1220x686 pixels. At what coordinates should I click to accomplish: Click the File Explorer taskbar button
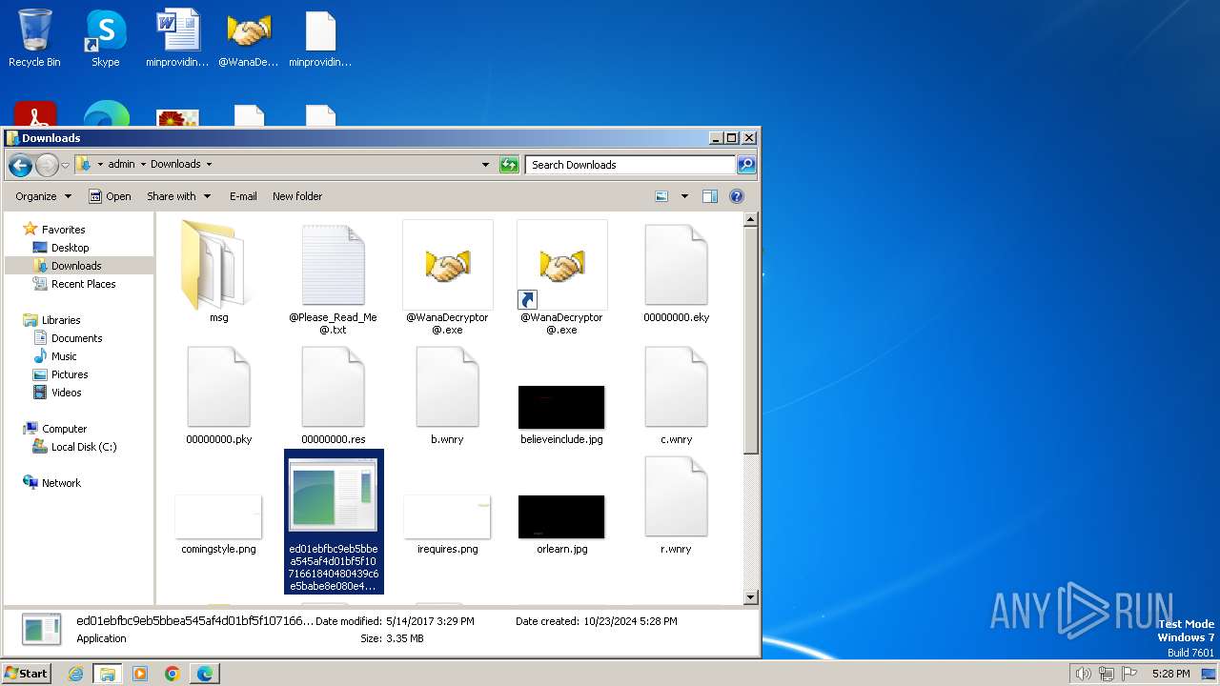click(x=108, y=674)
